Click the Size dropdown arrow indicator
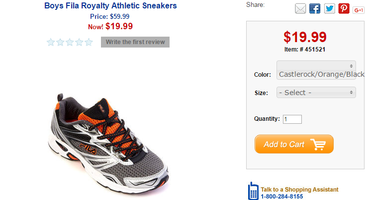The height and width of the screenshot is (200, 365). coord(351,93)
